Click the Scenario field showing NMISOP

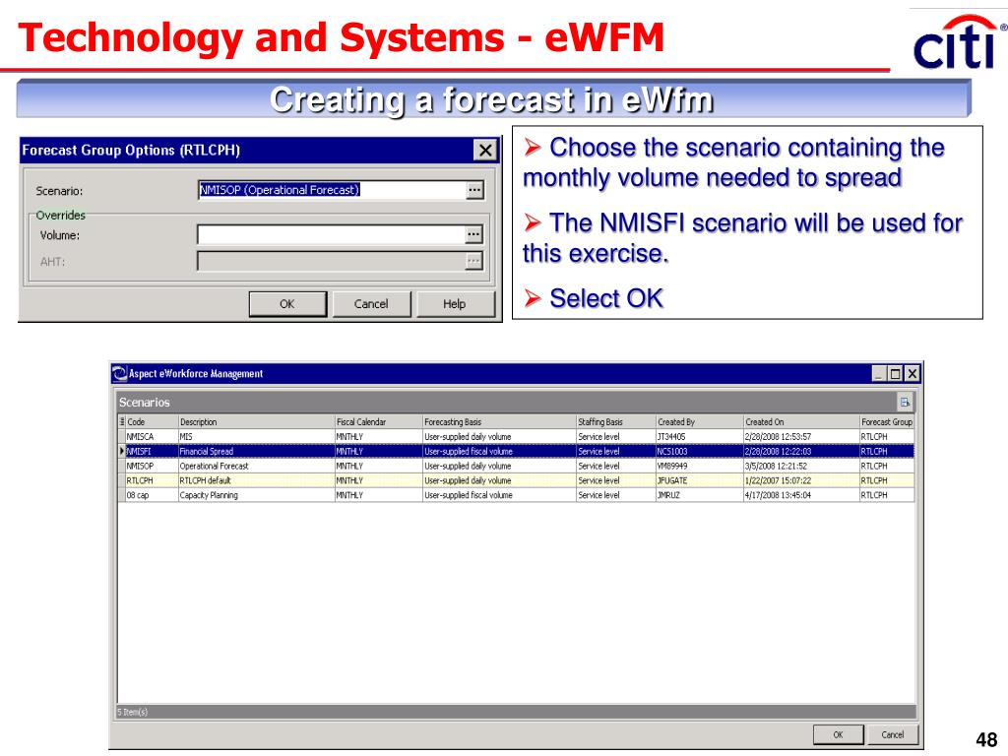click(x=332, y=190)
